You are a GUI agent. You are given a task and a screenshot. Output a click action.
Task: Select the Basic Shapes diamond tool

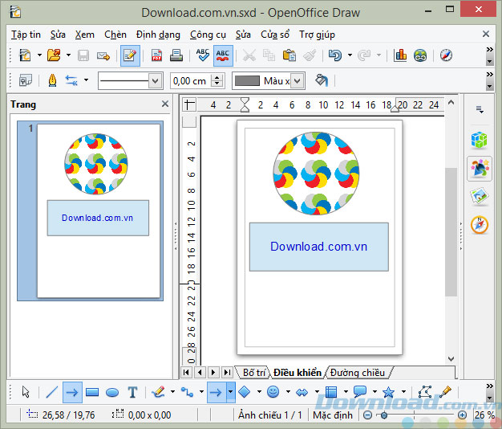click(x=245, y=392)
